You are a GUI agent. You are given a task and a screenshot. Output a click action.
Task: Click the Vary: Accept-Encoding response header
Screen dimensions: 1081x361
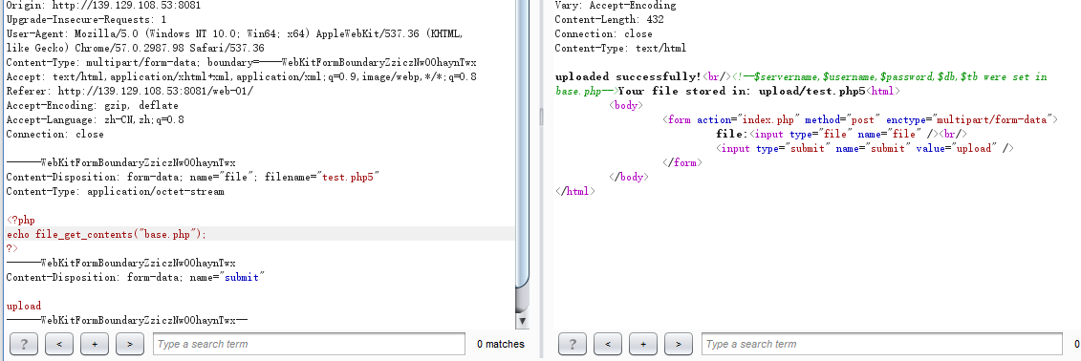616,5
